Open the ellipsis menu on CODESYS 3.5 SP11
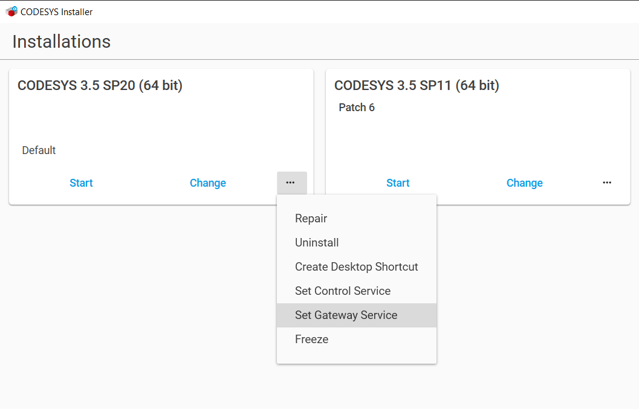 click(607, 182)
